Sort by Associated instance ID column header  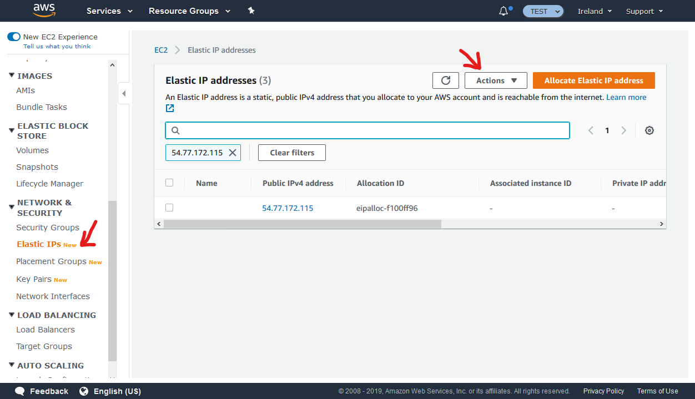coord(531,183)
